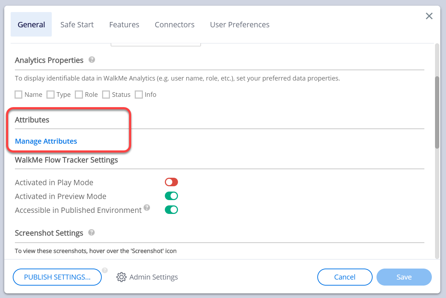The height and width of the screenshot is (298, 446).
Task: Check the Name analytics property
Action: 18,94
